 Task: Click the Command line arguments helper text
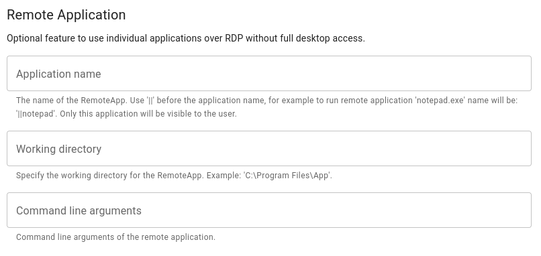(115, 237)
